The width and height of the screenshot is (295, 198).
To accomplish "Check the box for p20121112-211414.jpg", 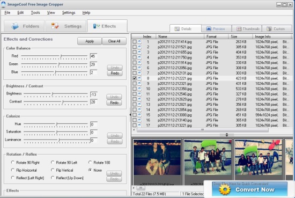I will point(135,42).
